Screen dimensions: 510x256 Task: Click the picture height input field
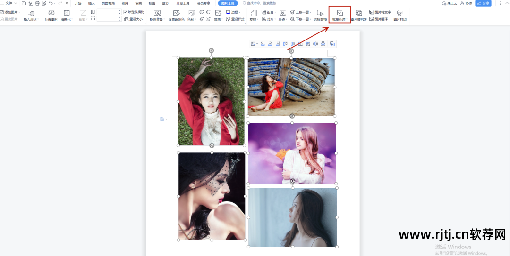(109, 12)
